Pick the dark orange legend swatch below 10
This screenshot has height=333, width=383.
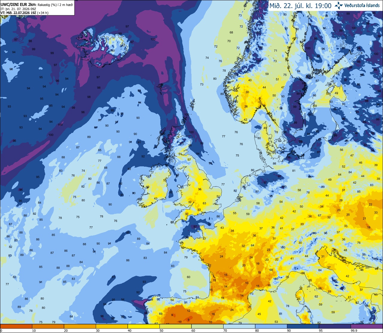point(16,326)
